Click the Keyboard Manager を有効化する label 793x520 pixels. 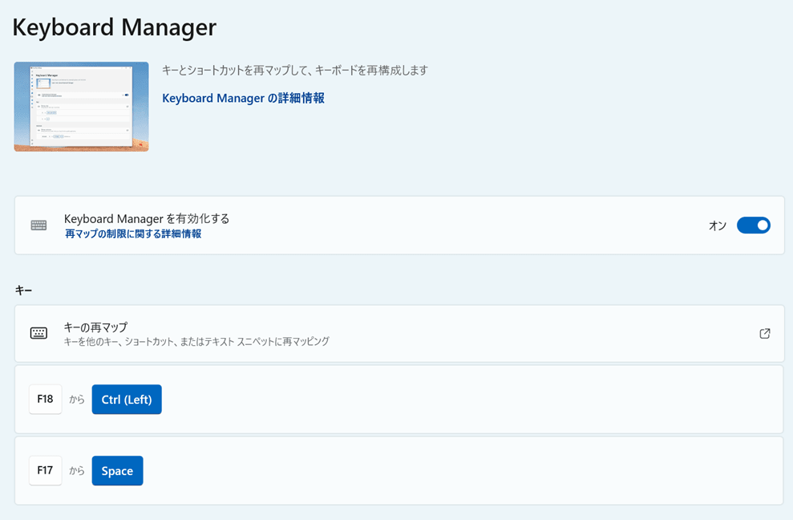pos(147,219)
